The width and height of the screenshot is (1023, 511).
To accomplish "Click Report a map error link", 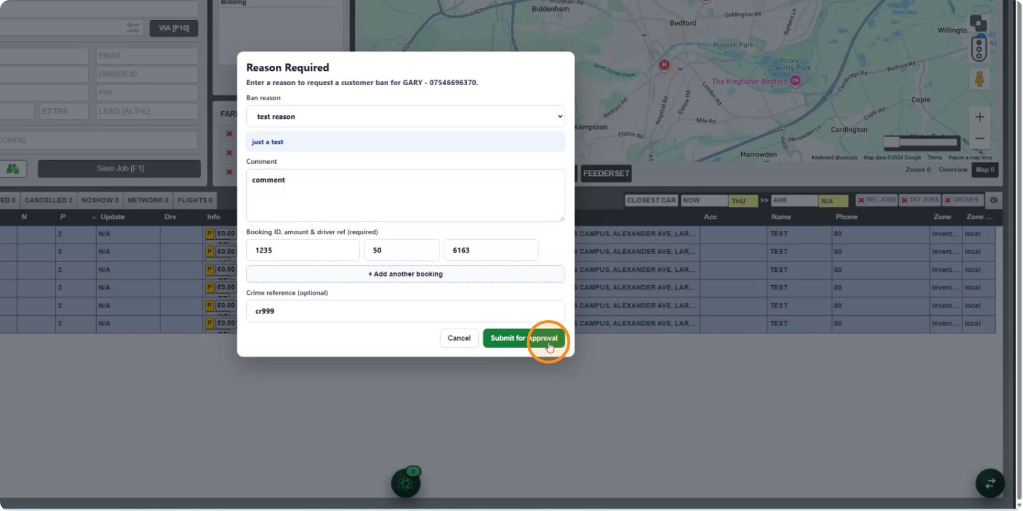I will pyautogui.click(x=970, y=158).
